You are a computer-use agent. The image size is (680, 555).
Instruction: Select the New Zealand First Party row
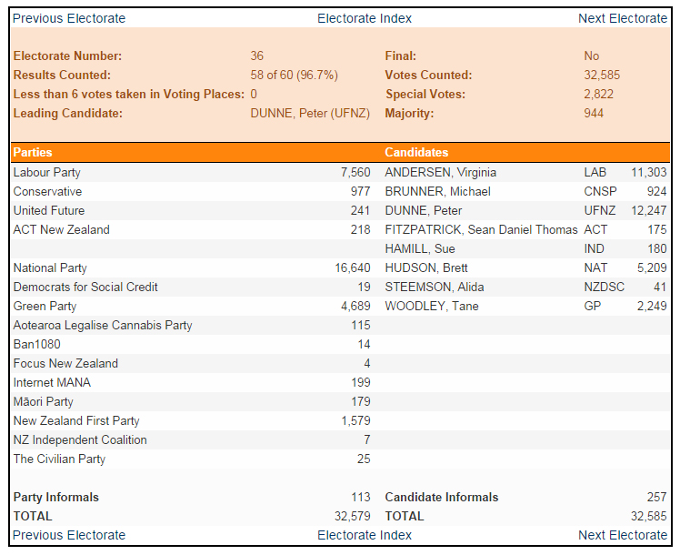76,420
